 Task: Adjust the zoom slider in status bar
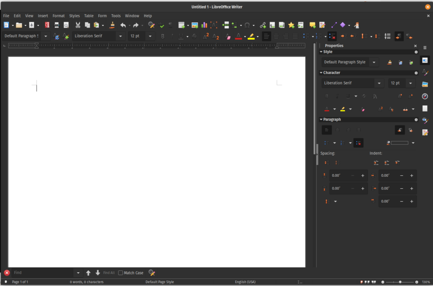(x=400, y=282)
